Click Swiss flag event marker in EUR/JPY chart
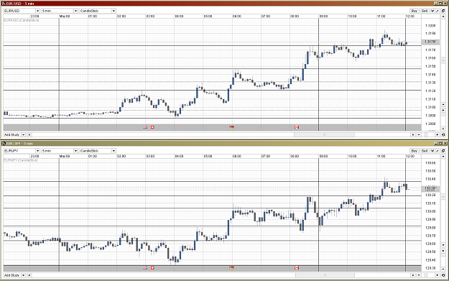This screenshot has width=449, height=281. pyautogui.click(x=152, y=268)
